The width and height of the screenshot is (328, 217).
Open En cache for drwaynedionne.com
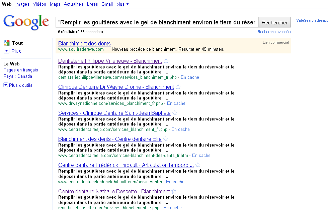point(176,103)
